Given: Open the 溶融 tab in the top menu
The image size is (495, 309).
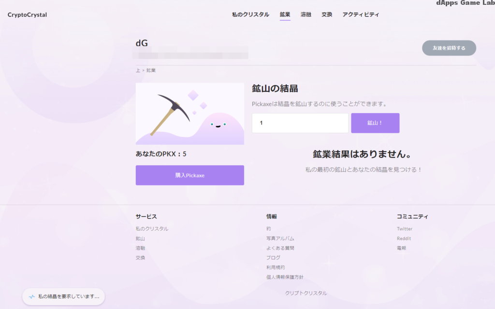Looking at the screenshot, I should coord(306,14).
